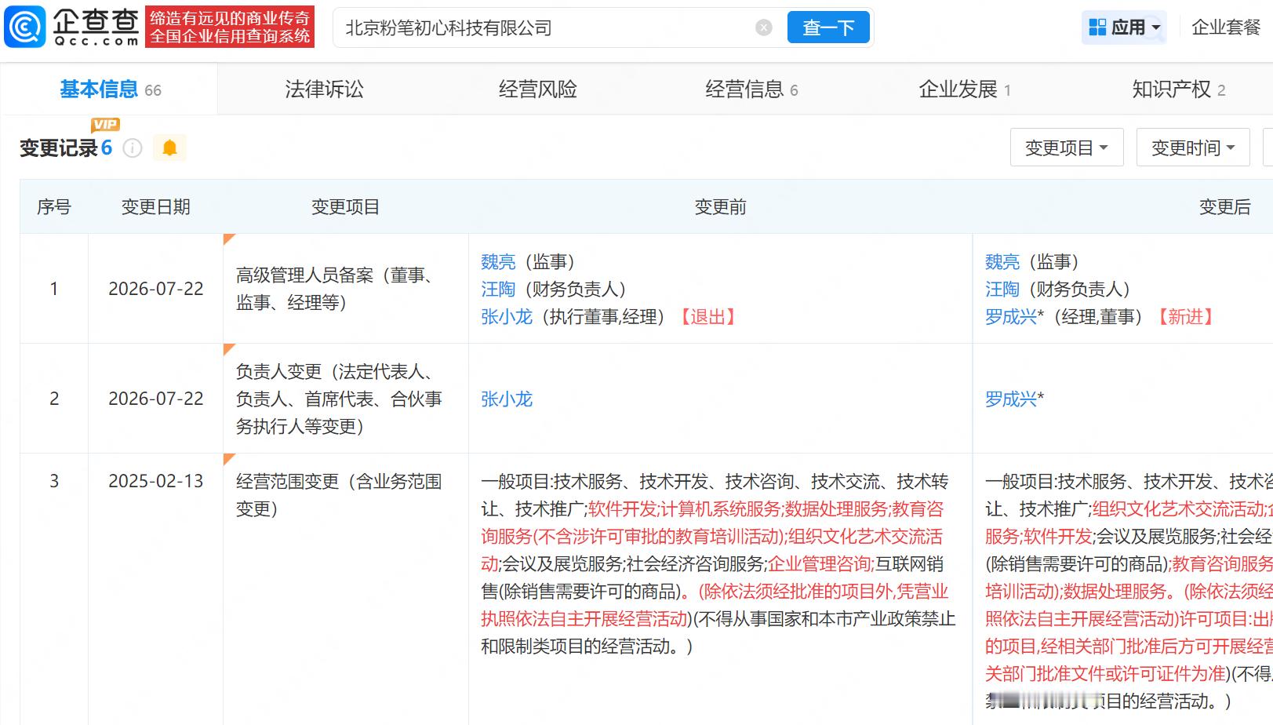
Task: Clear the search box text
Action: 764,28
